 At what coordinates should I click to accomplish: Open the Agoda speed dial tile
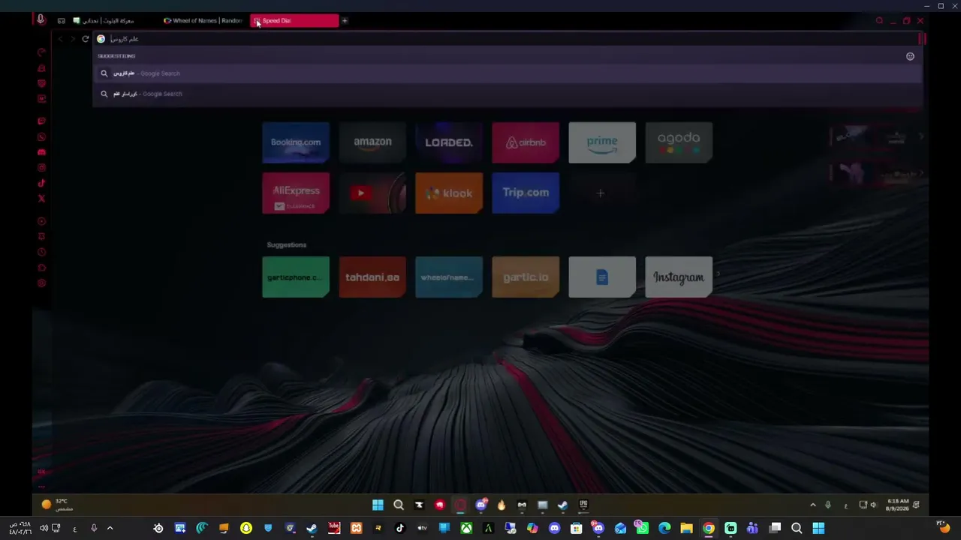coord(679,142)
